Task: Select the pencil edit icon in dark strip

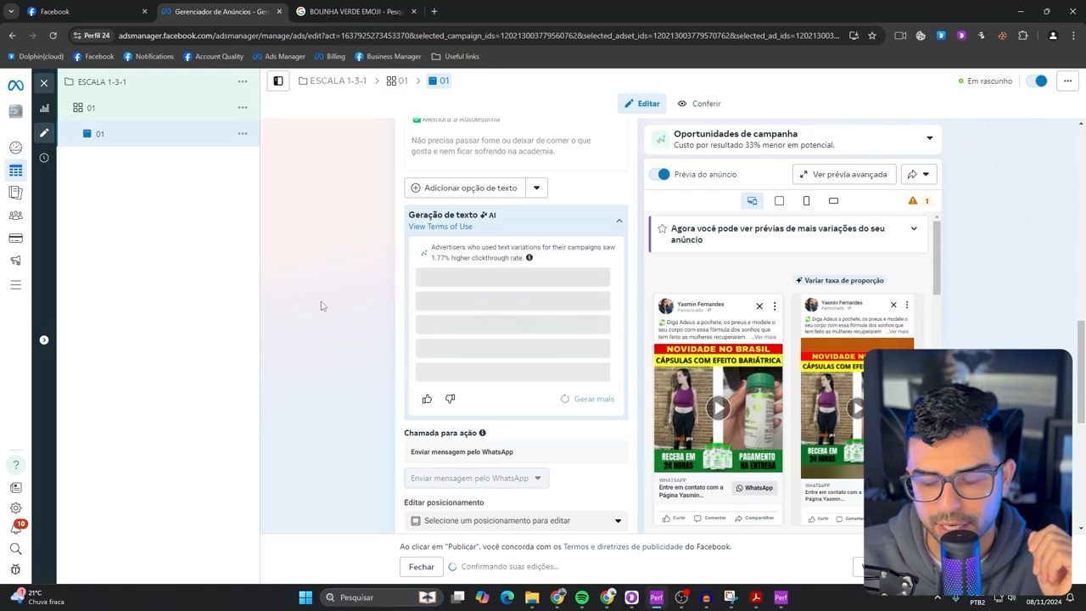Action: pyautogui.click(x=44, y=133)
